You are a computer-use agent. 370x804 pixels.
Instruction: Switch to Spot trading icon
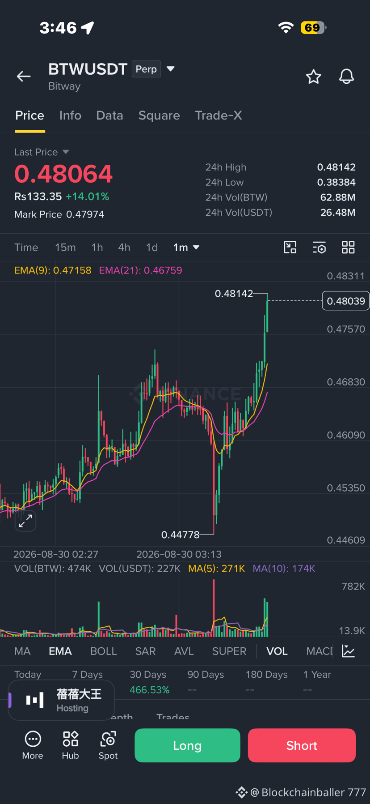(x=108, y=745)
